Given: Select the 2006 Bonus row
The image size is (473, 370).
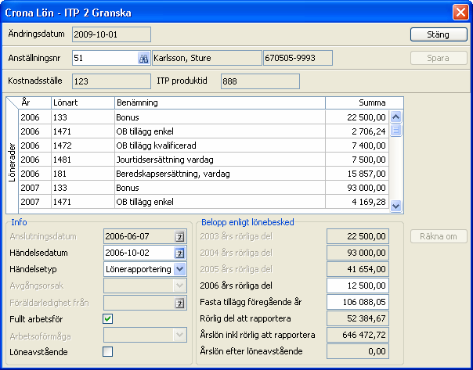Looking at the screenshot, I should click(x=204, y=117).
